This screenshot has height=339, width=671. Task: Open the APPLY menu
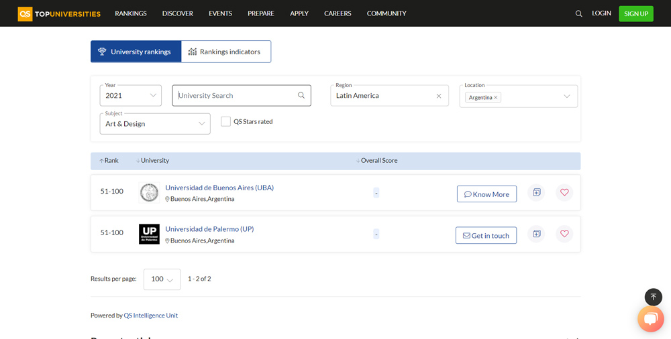coord(299,13)
